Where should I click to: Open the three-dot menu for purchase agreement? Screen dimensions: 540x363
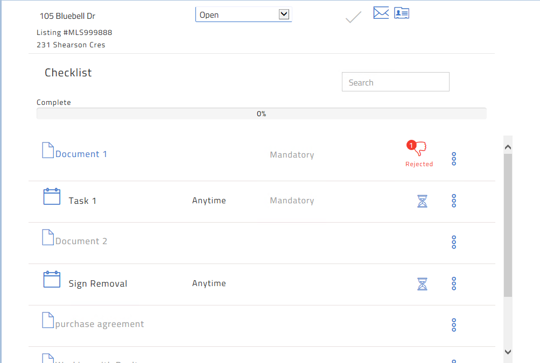point(454,325)
